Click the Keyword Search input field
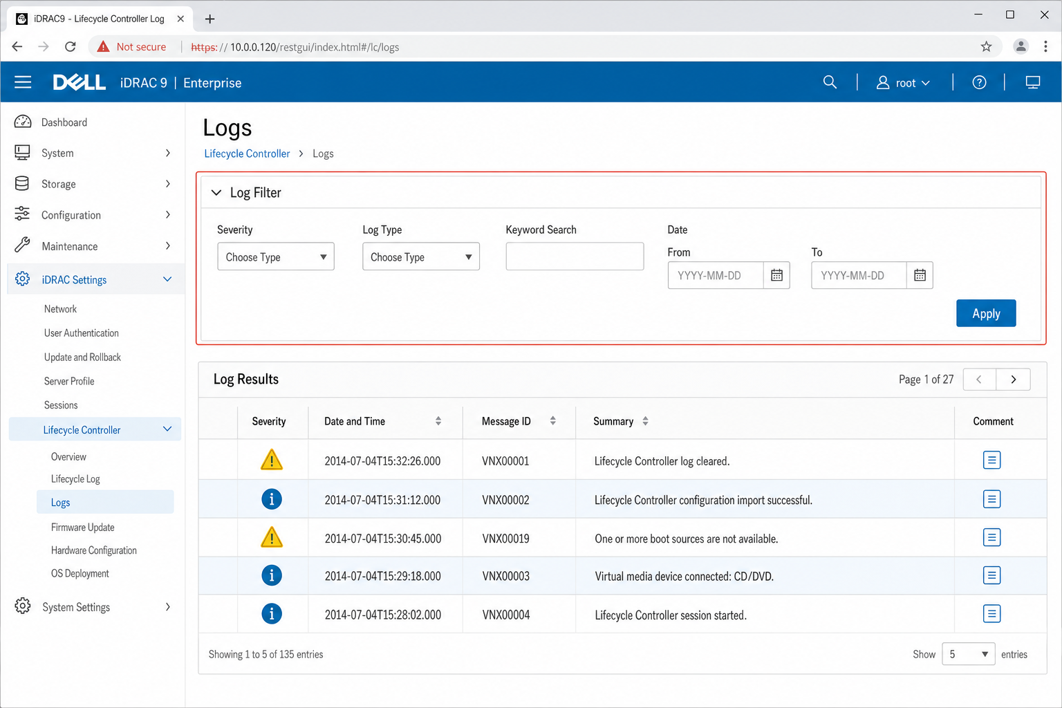This screenshot has width=1062, height=708. tap(575, 257)
